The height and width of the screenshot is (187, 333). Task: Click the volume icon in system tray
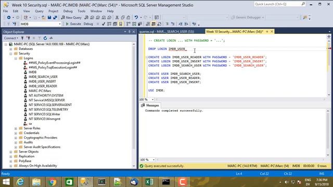(x=287, y=182)
